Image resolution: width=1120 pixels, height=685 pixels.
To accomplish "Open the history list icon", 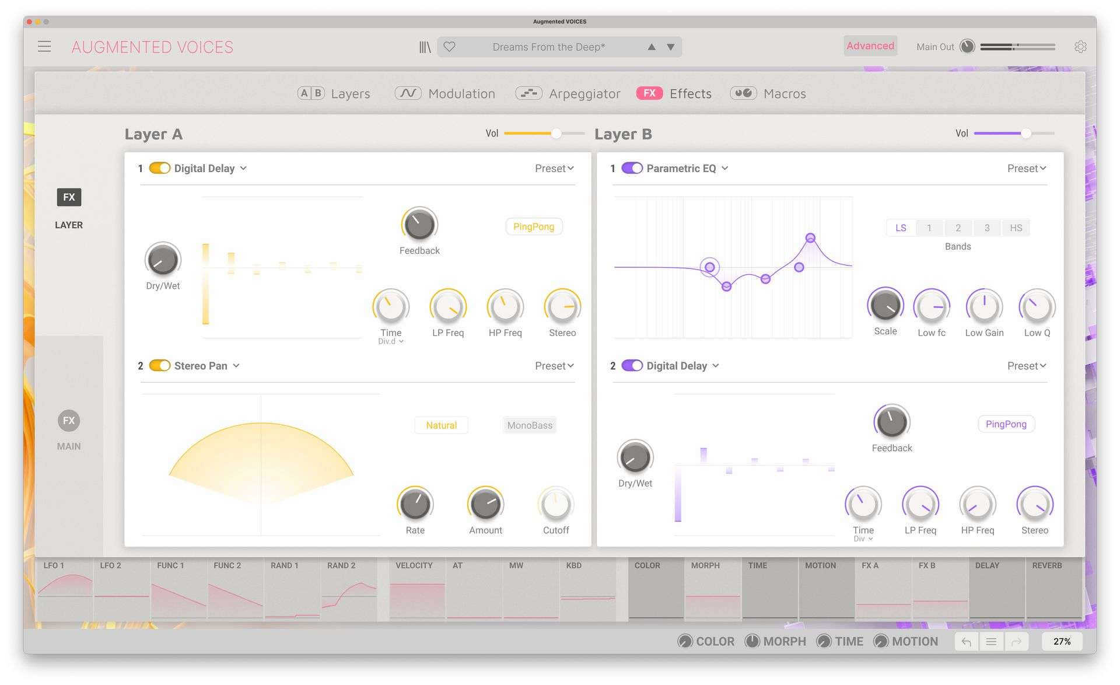I will point(991,642).
